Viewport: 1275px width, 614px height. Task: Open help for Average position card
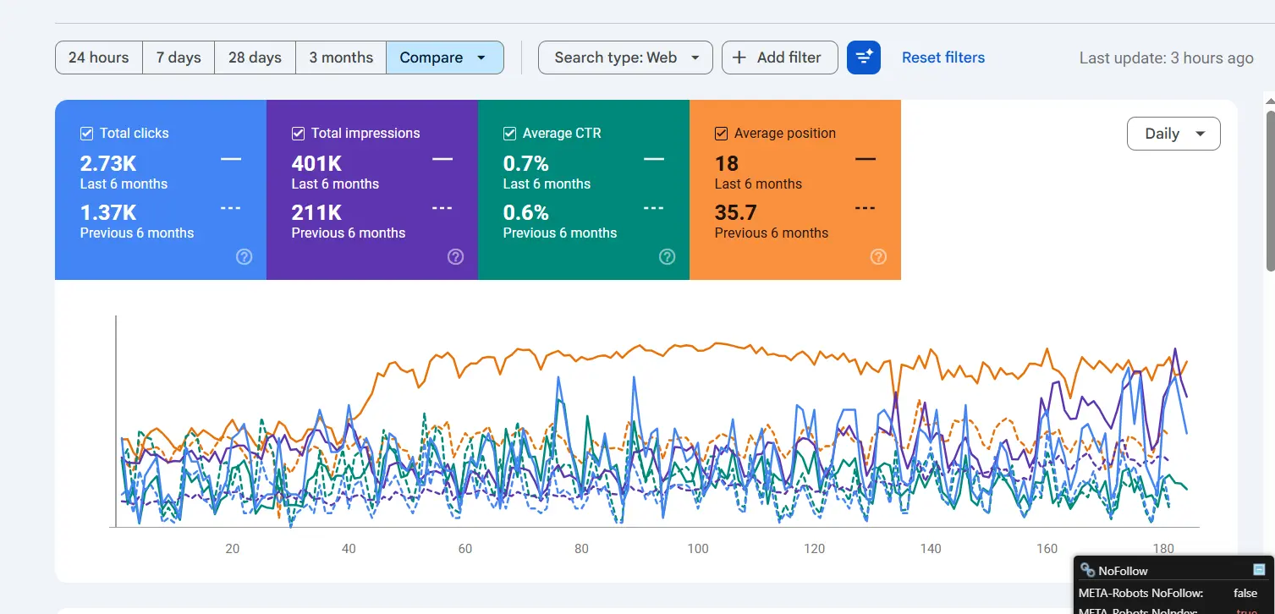coord(879,257)
